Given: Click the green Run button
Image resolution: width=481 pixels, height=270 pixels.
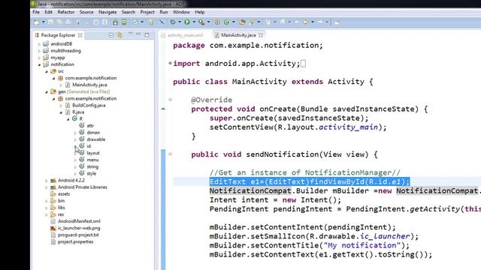Looking at the screenshot, I should pyautogui.click(x=187, y=22).
